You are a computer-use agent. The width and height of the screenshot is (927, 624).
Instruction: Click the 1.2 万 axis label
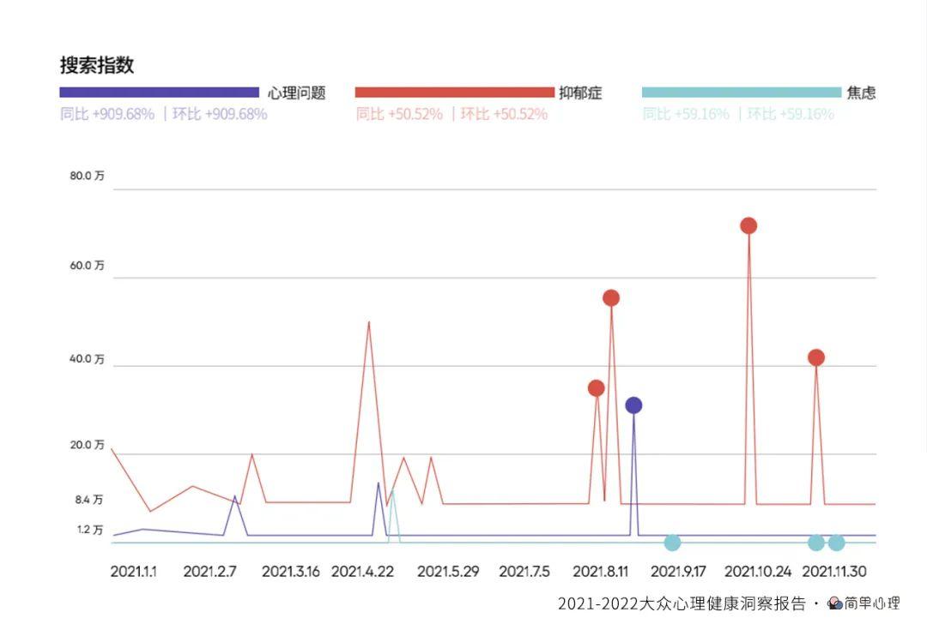tap(90, 530)
